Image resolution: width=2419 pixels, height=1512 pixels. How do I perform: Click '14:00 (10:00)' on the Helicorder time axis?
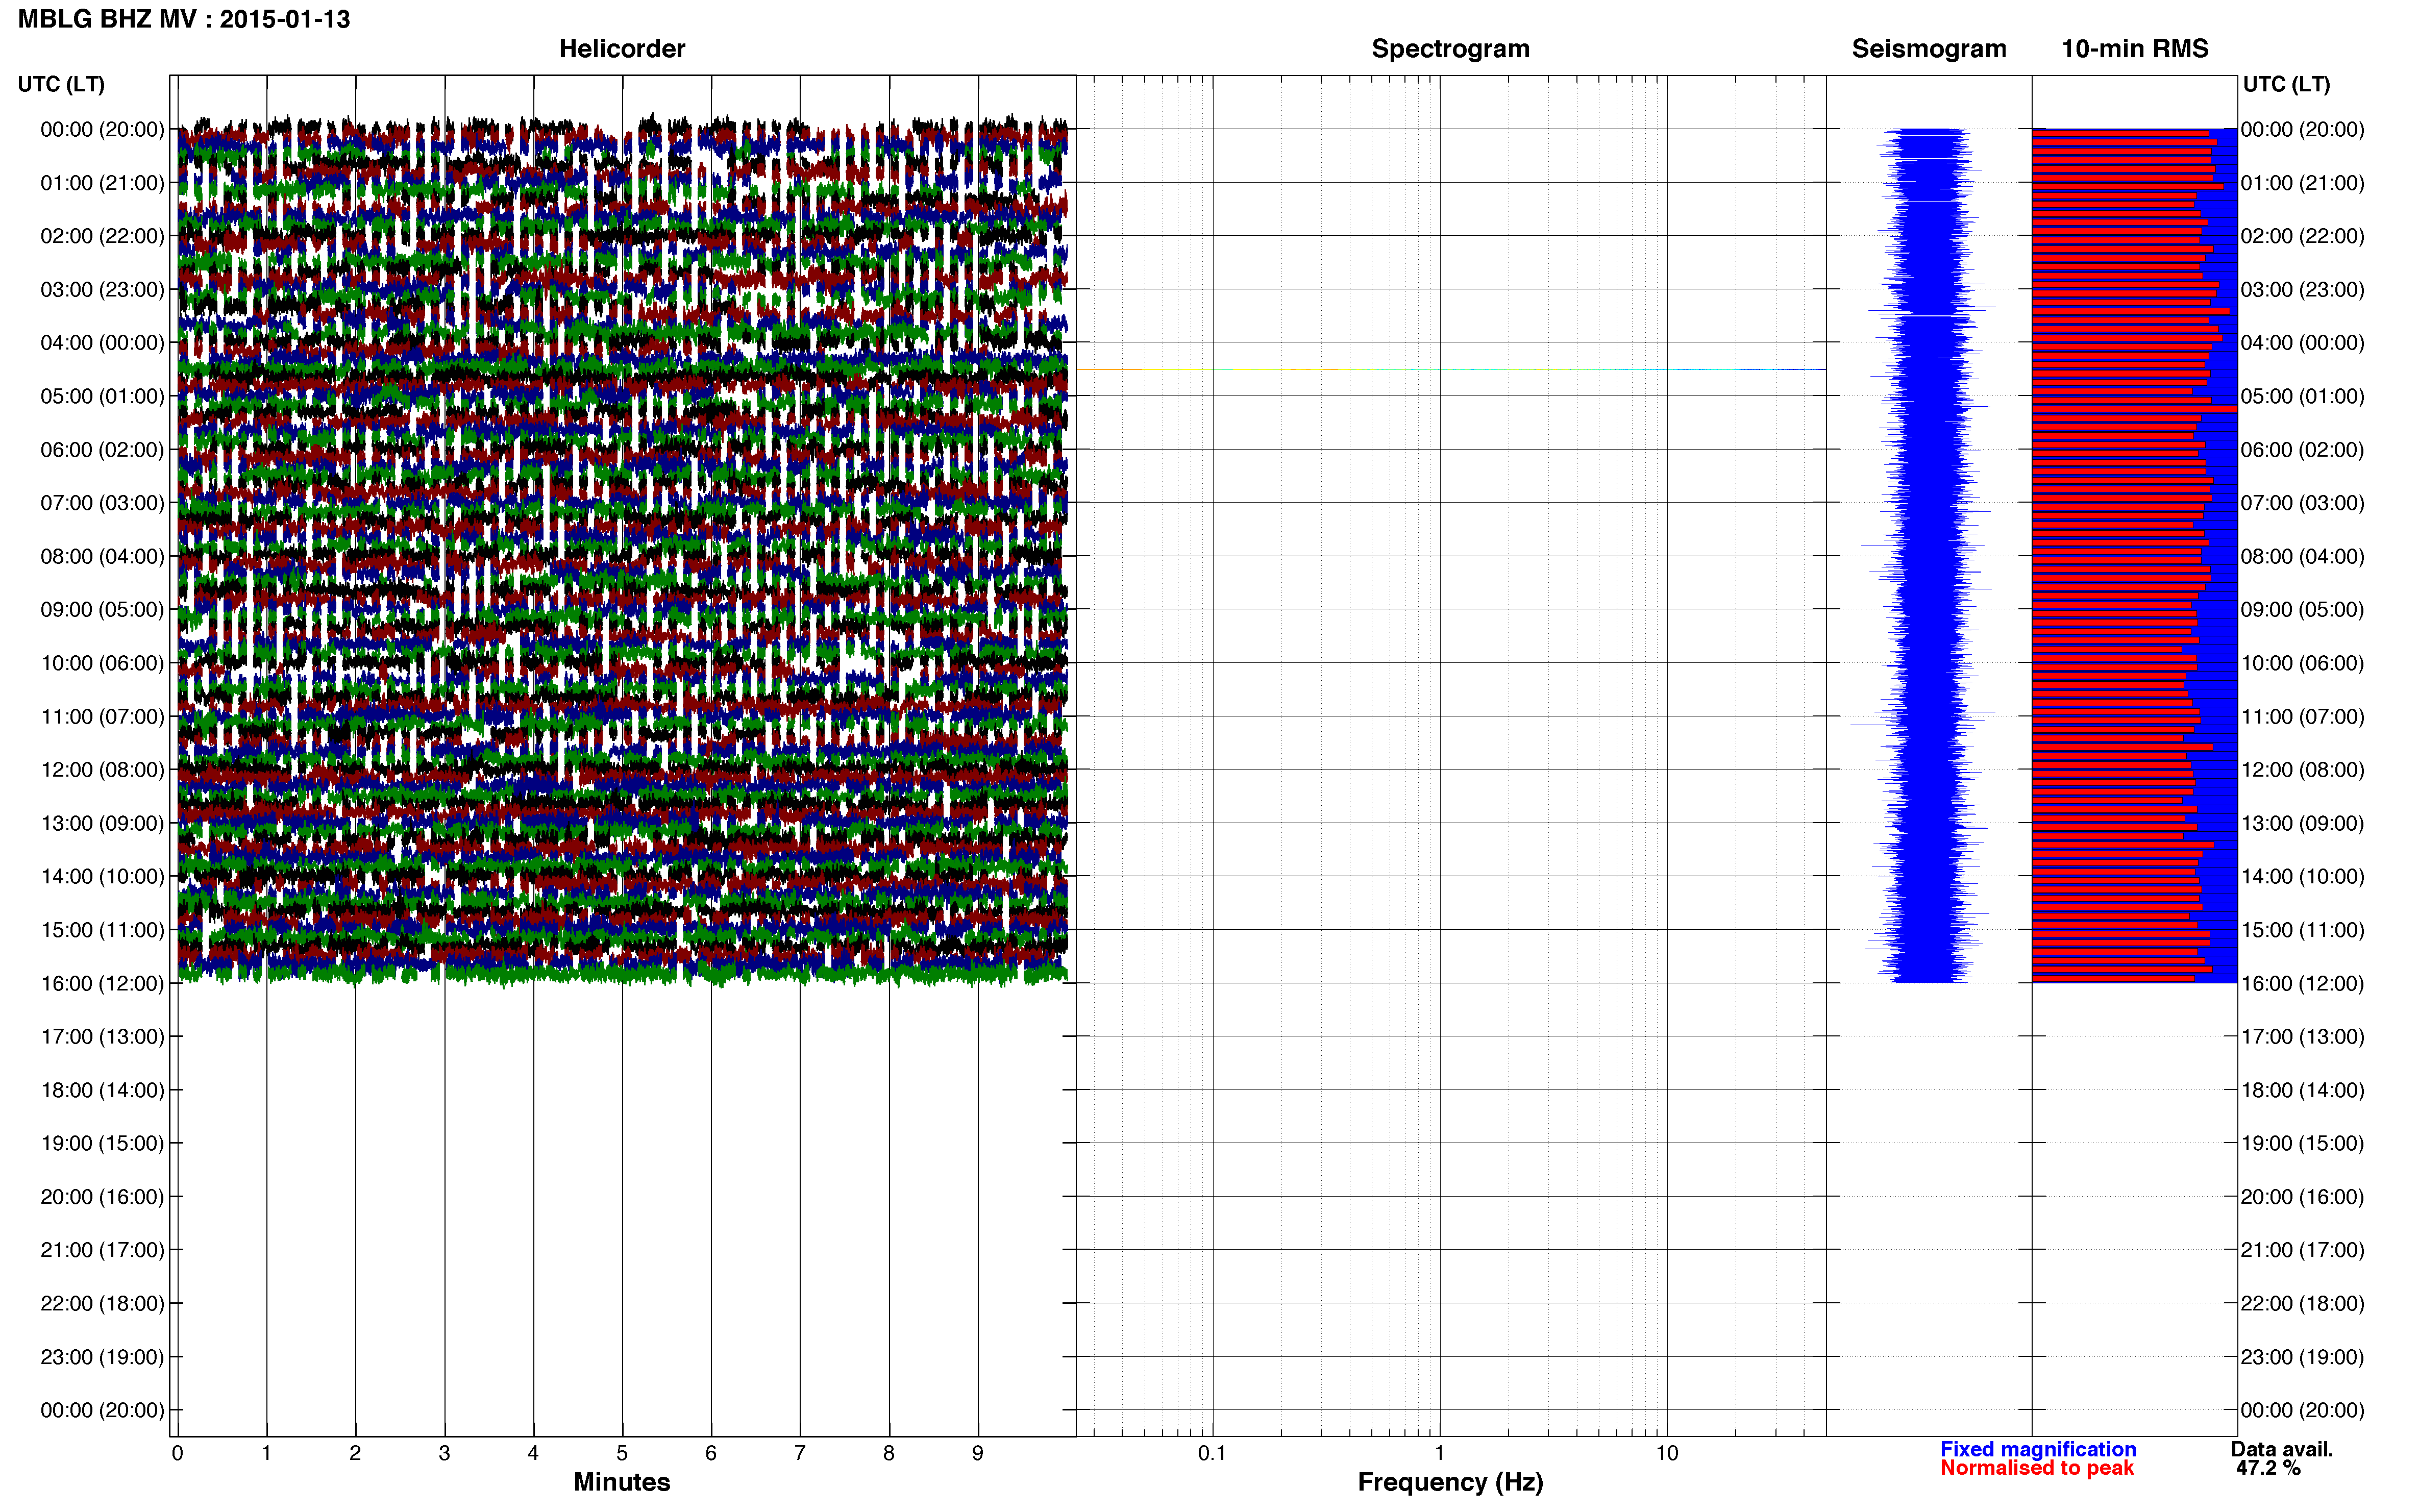point(102,877)
